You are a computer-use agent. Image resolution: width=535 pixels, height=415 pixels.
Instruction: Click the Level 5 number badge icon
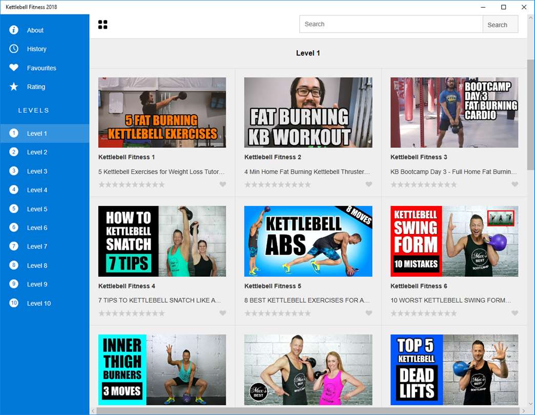click(x=14, y=209)
